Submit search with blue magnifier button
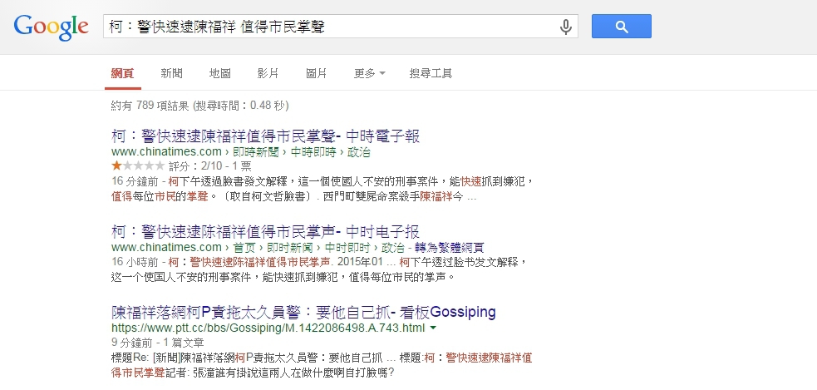 (x=621, y=26)
